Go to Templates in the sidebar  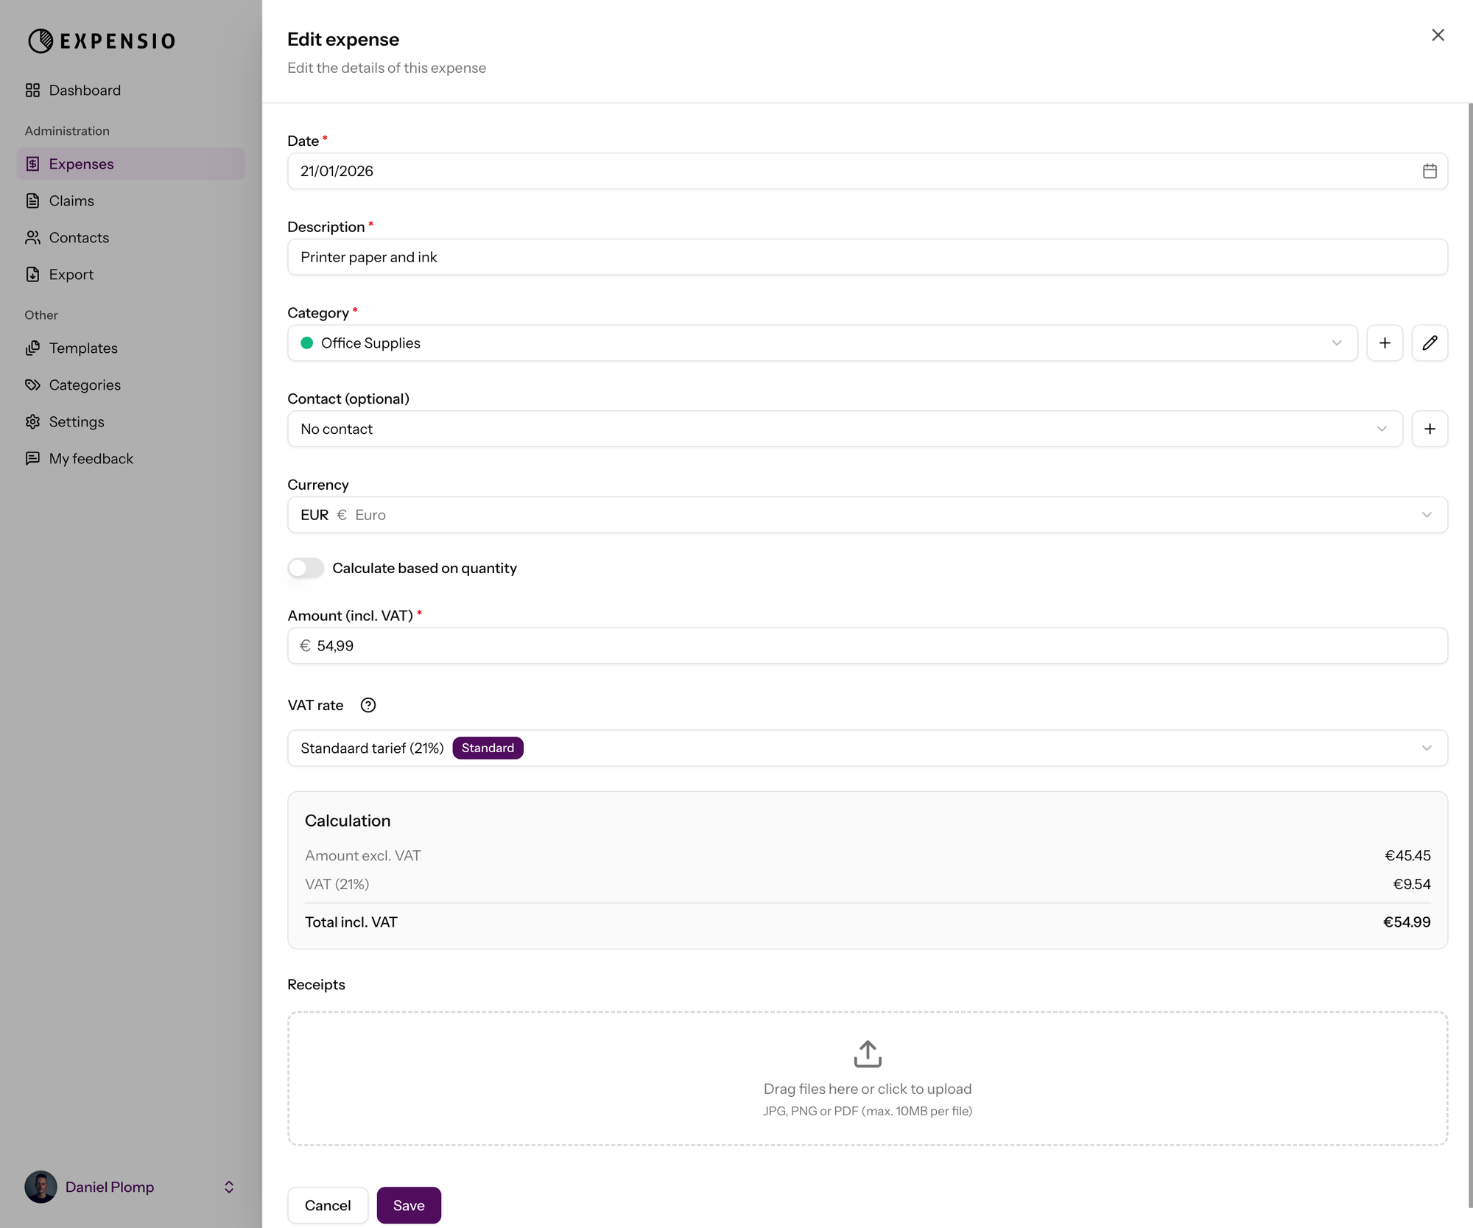tap(82, 348)
